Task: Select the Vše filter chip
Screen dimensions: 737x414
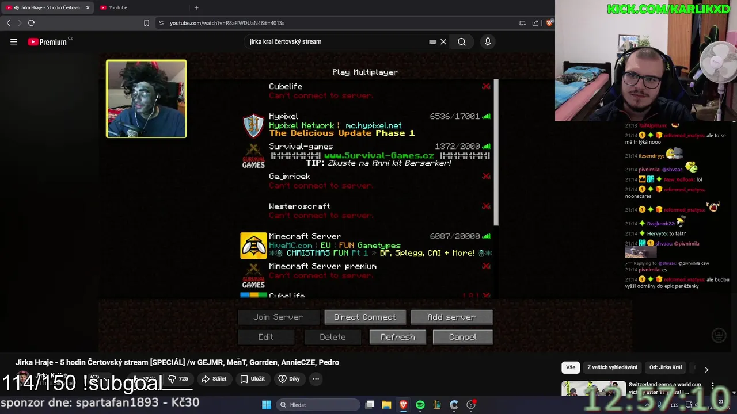Action: point(570,367)
